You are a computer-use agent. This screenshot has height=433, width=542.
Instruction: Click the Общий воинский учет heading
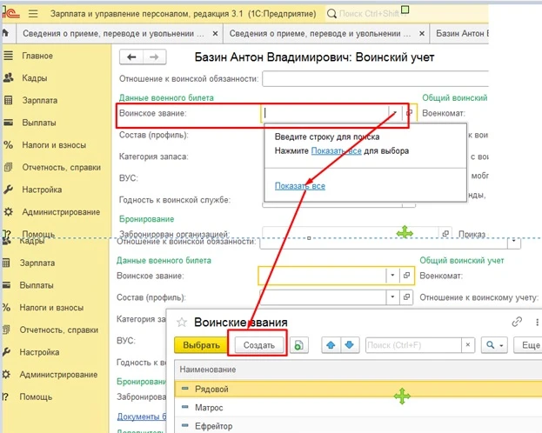(462, 260)
